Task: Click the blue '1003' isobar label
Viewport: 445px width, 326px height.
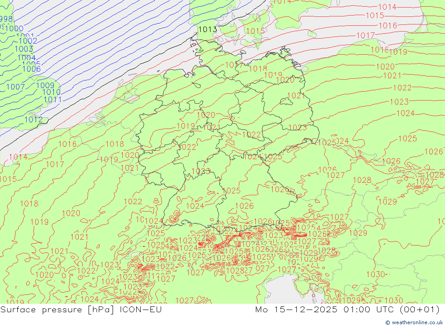Action: pyautogui.click(x=24, y=49)
